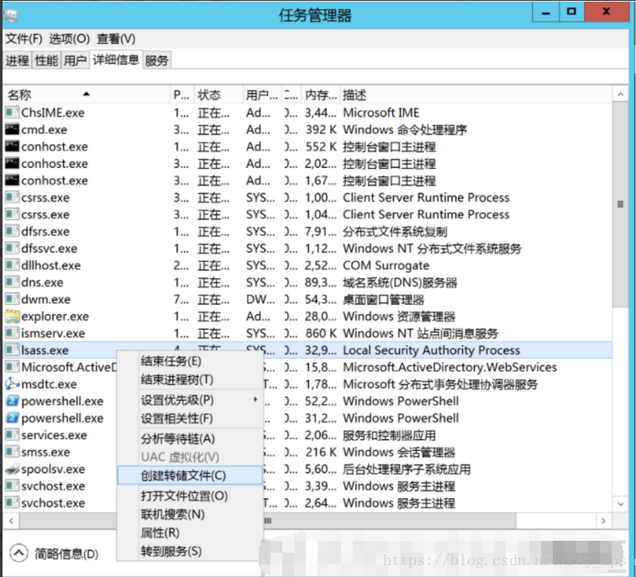Click the Task Manager title bar icon
The width and height of the screenshot is (636, 577).
[11, 15]
